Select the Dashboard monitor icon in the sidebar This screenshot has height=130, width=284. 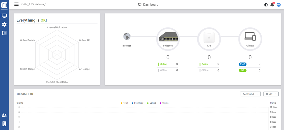click(x=4, y=16)
